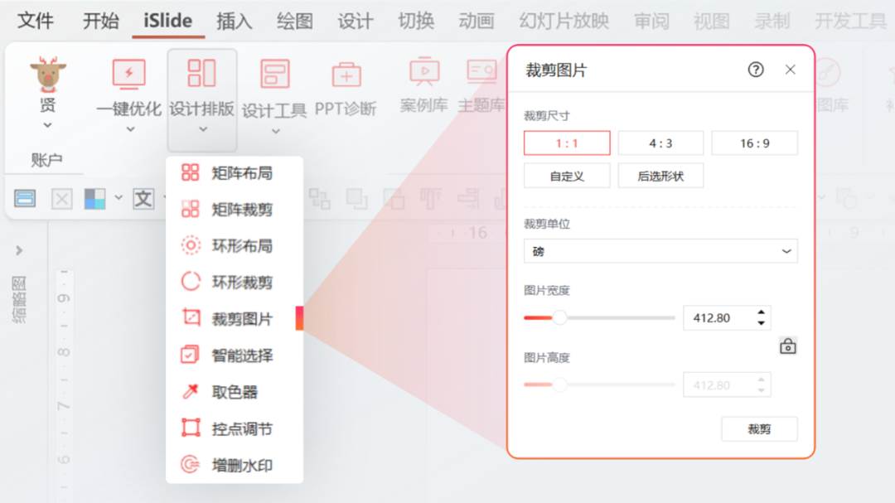This screenshot has height=503, width=895.
Task: Select the 自定义 crop size option
Action: click(567, 176)
